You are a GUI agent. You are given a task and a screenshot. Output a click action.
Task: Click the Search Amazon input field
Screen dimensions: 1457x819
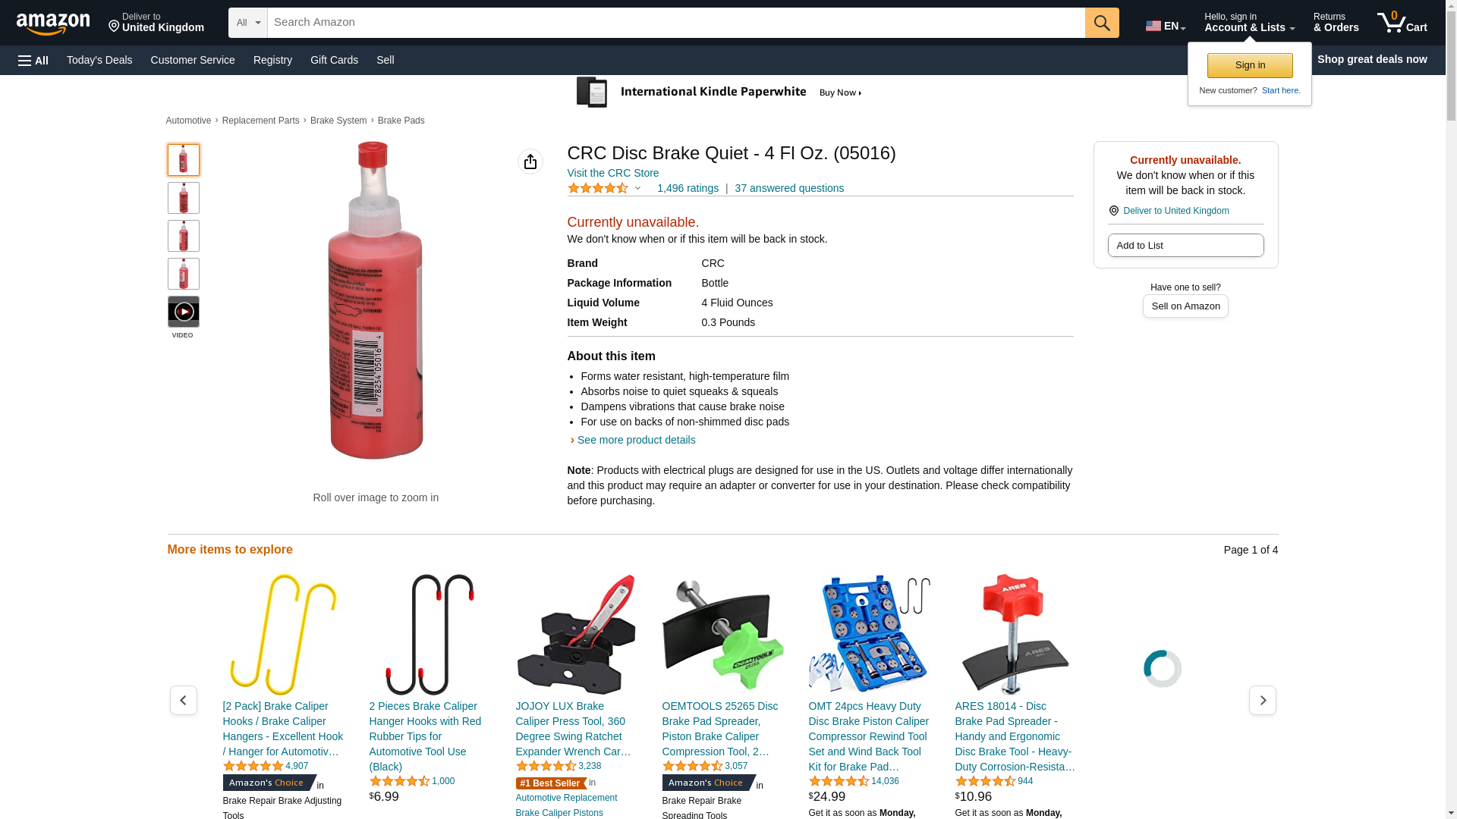click(x=676, y=23)
